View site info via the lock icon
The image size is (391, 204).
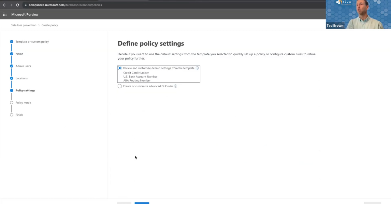pos(25,5)
